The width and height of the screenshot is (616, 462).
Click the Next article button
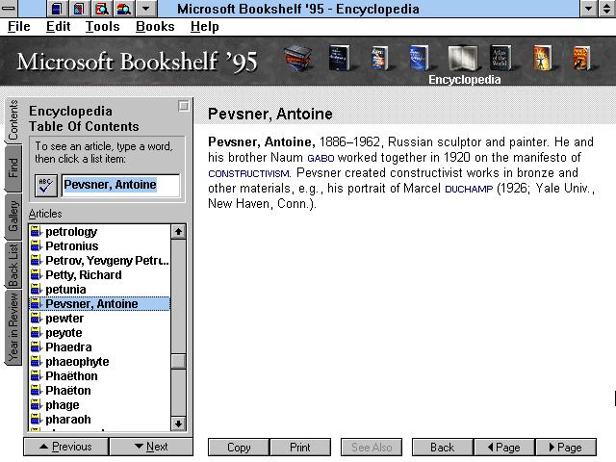pyautogui.click(x=151, y=447)
